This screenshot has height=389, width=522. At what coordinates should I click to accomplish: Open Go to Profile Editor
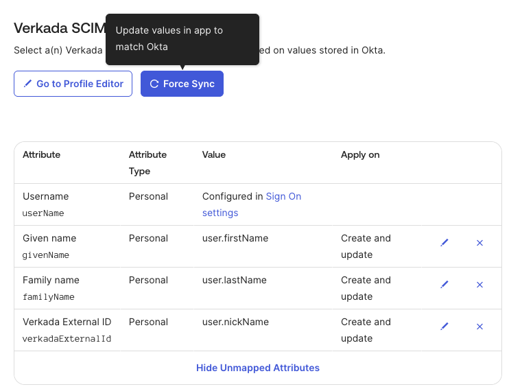(x=73, y=84)
